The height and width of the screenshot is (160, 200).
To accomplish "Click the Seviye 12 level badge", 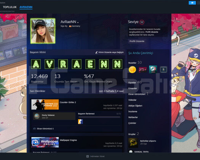I will coord(142,22).
